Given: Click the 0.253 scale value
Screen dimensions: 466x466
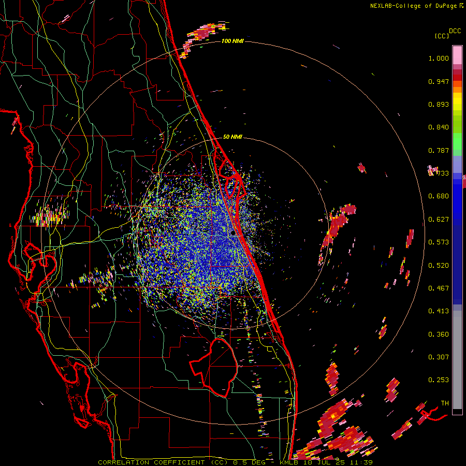Looking at the screenshot, I should [439, 380].
